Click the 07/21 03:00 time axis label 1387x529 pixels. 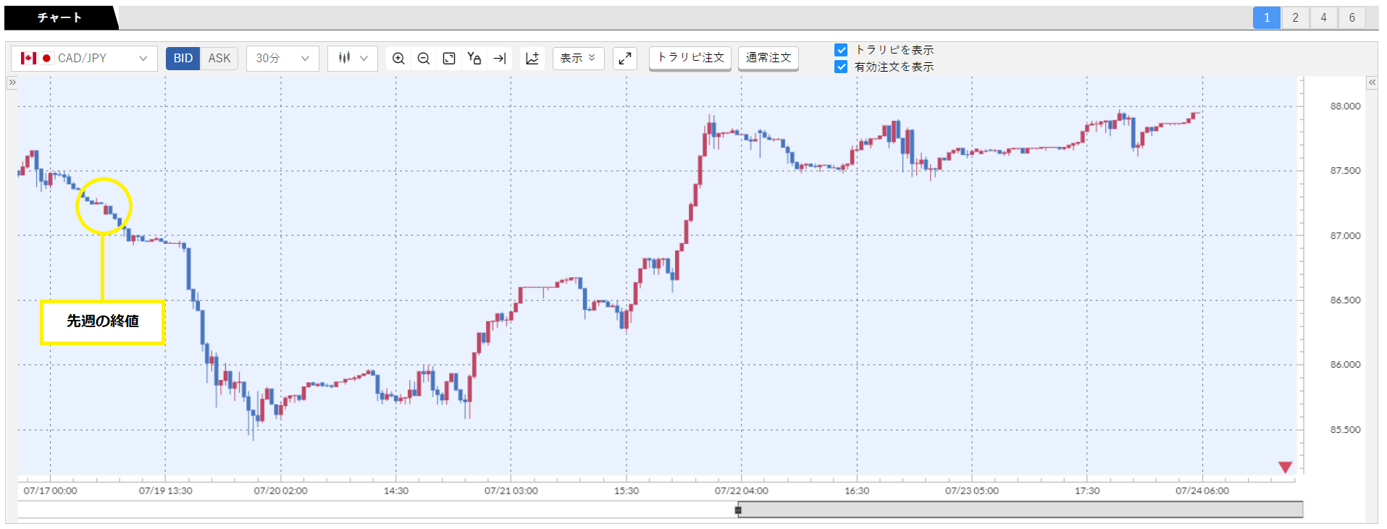[x=511, y=491]
